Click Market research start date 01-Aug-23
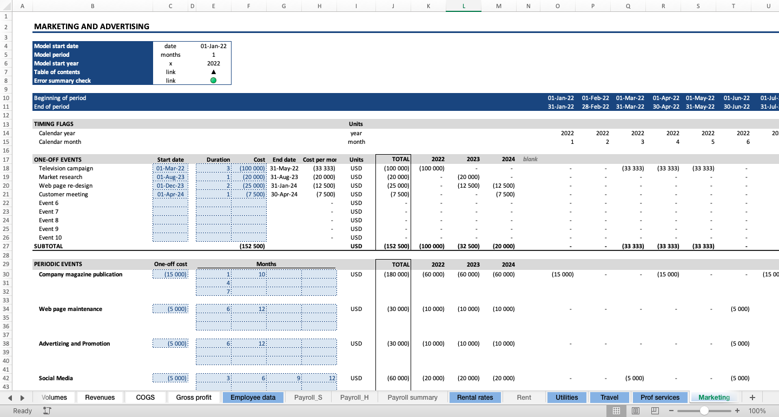This screenshot has height=417, width=779. 170,177
